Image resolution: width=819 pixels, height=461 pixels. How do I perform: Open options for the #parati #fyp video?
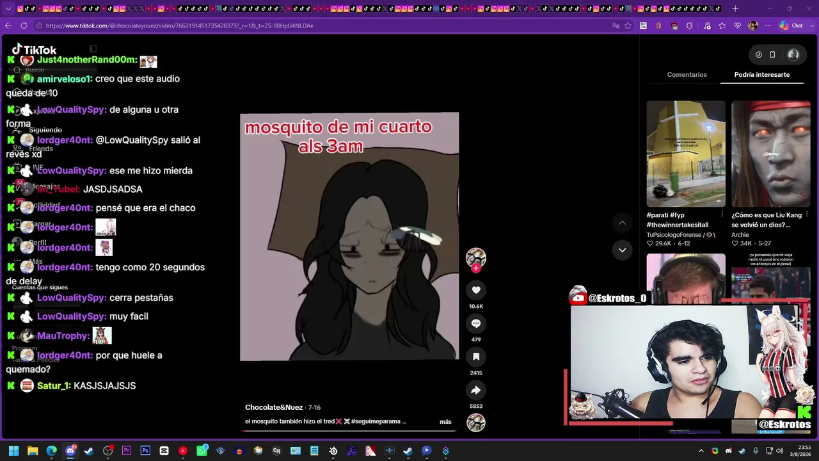[x=722, y=214]
